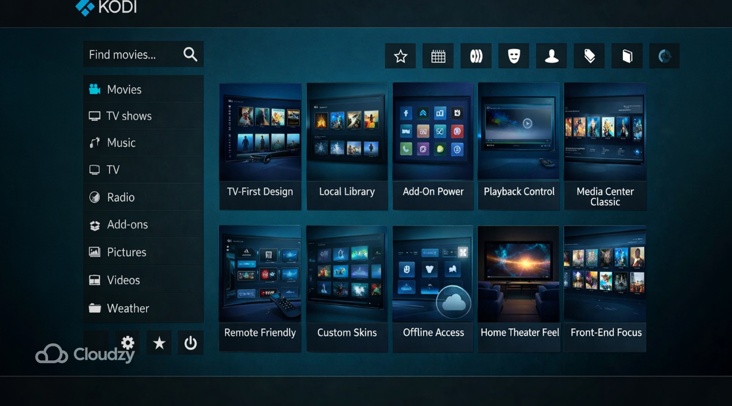Image resolution: width=732 pixels, height=406 pixels.
Task: Select the actors person icon
Action: click(x=551, y=56)
